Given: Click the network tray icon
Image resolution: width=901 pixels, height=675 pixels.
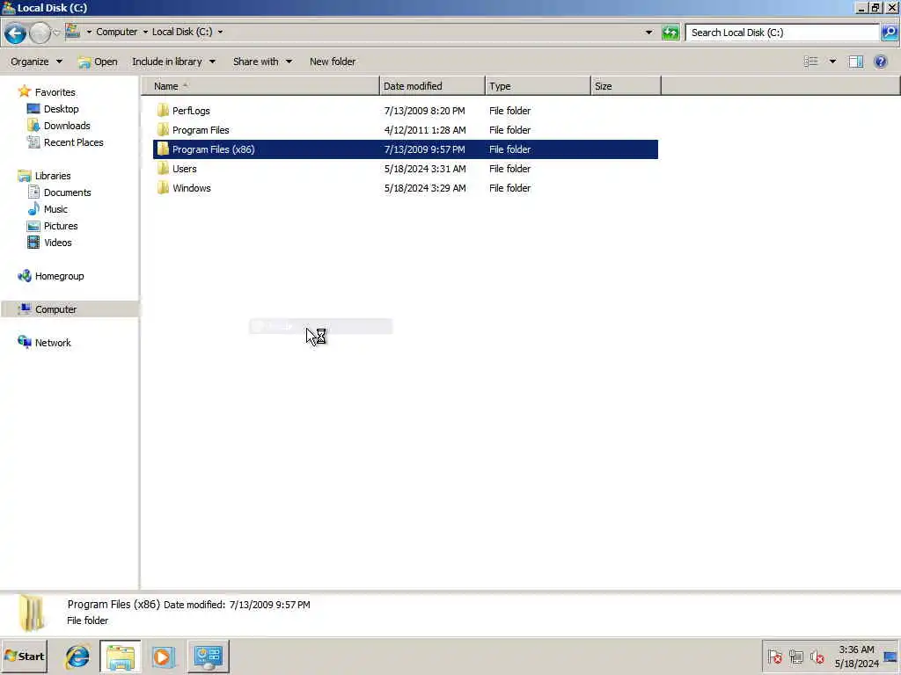Looking at the screenshot, I should 795,656.
